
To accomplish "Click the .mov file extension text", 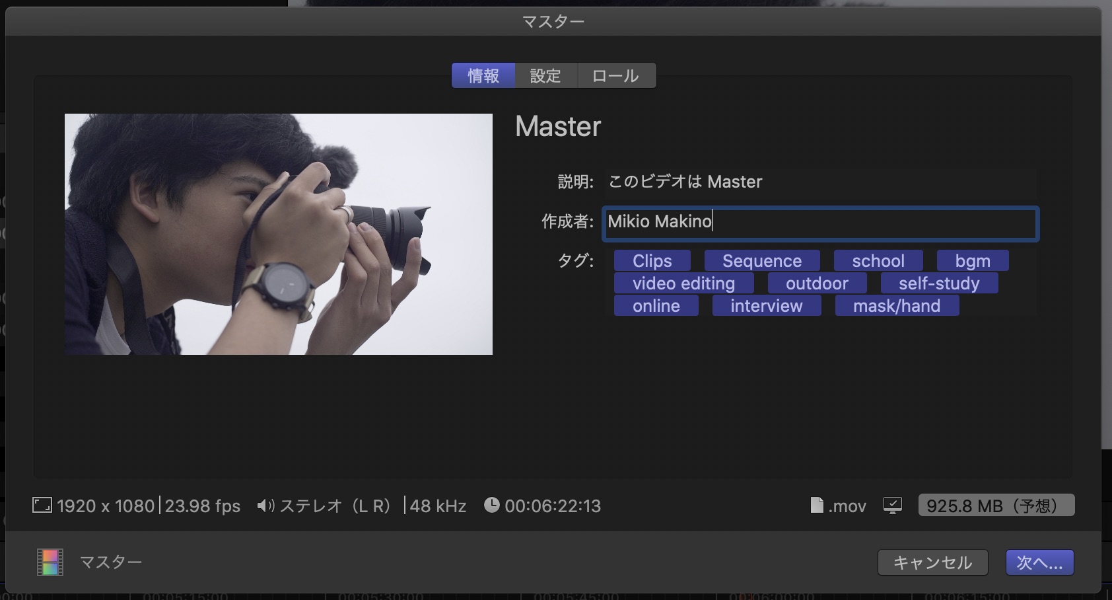I will click(x=847, y=506).
